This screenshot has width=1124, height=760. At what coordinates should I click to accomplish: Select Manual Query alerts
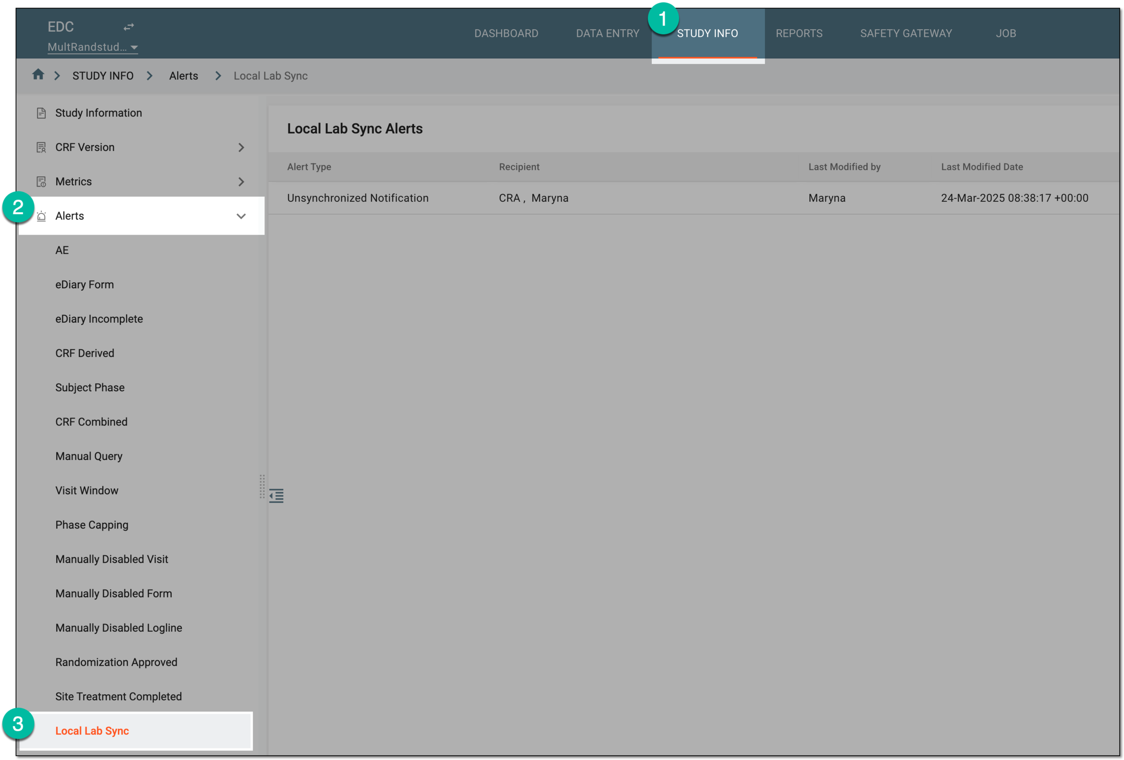point(89,456)
